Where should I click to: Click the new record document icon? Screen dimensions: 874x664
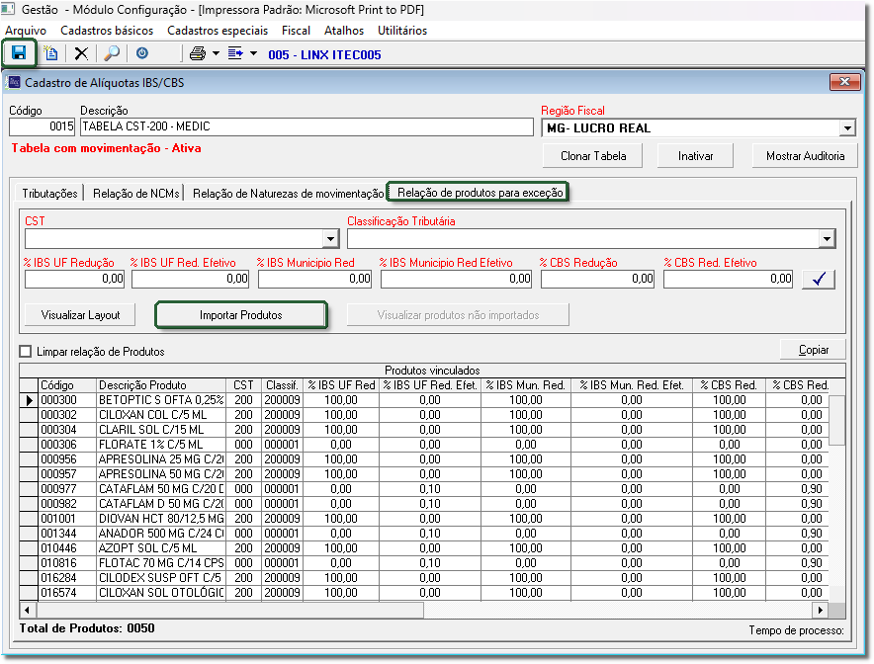pos(50,53)
